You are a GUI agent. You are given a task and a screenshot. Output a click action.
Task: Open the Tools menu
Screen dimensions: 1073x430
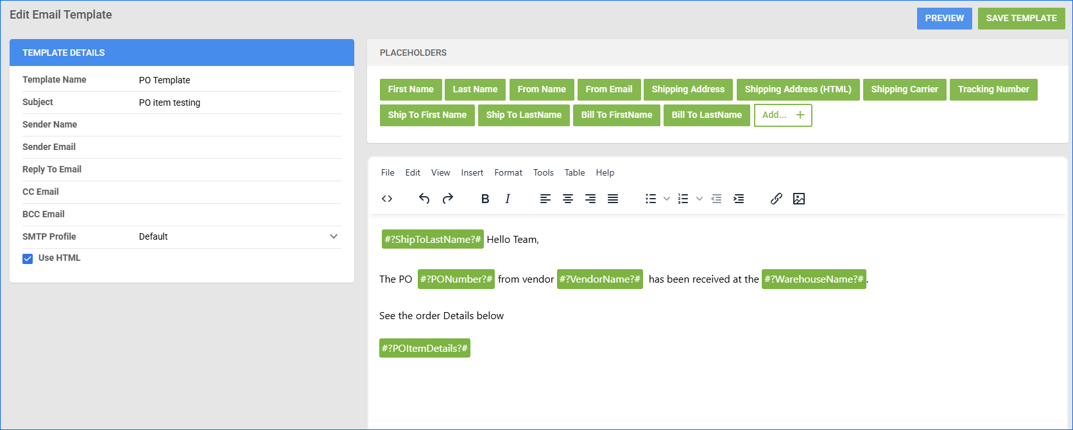(x=544, y=172)
